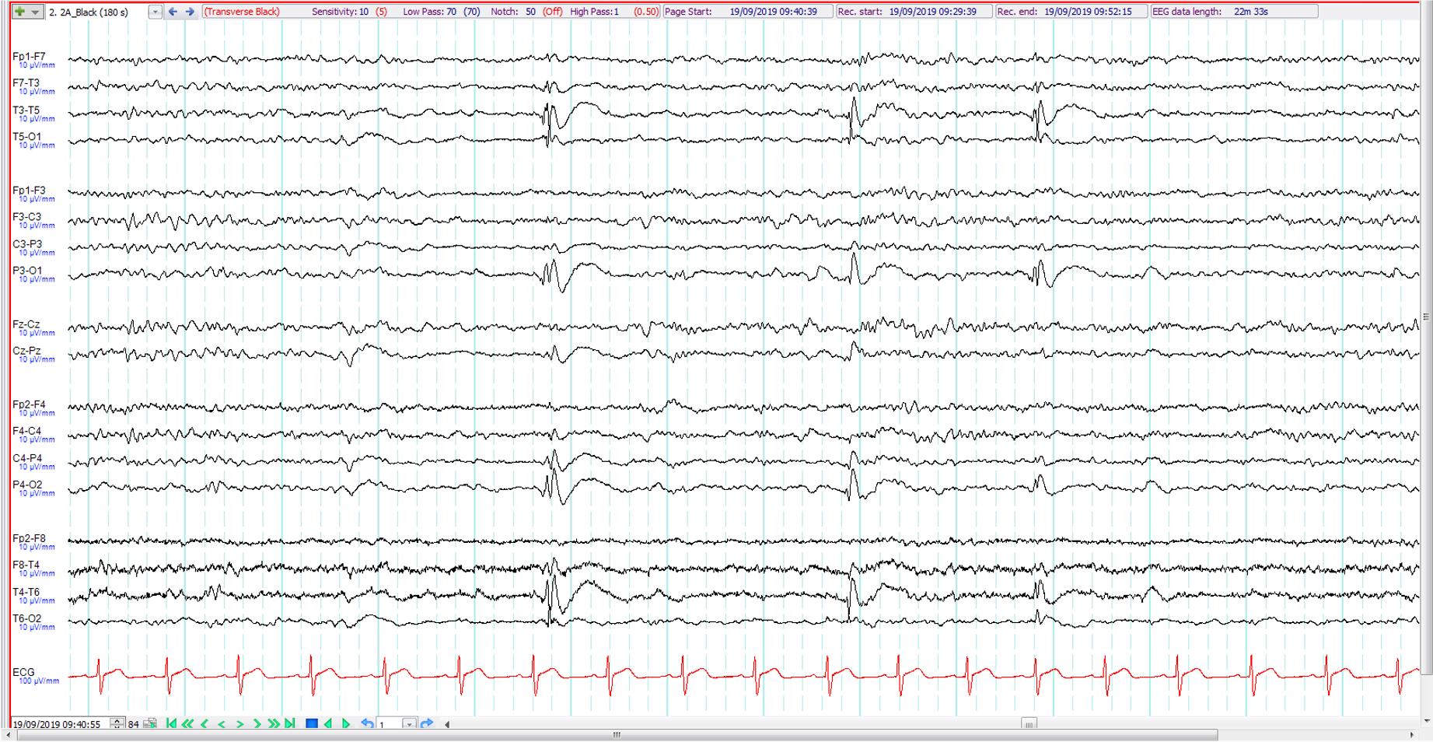This screenshot has height=742, width=1433.
Task: Select the Fp1-F7 channel label
Action: (x=29, y=57)
